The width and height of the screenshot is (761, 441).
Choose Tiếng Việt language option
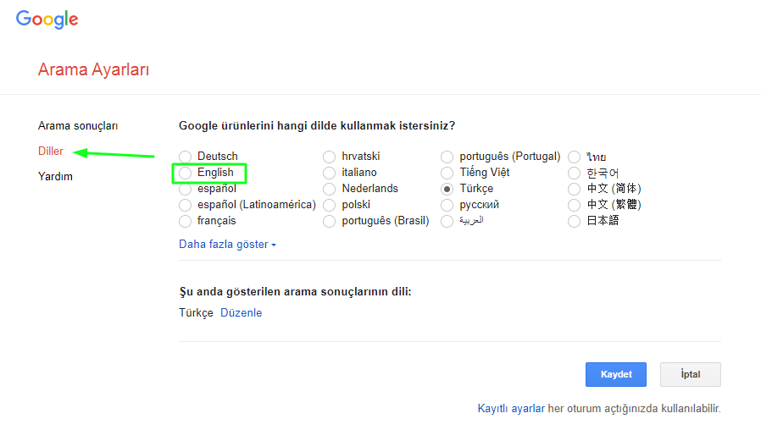tap(447, 173)
